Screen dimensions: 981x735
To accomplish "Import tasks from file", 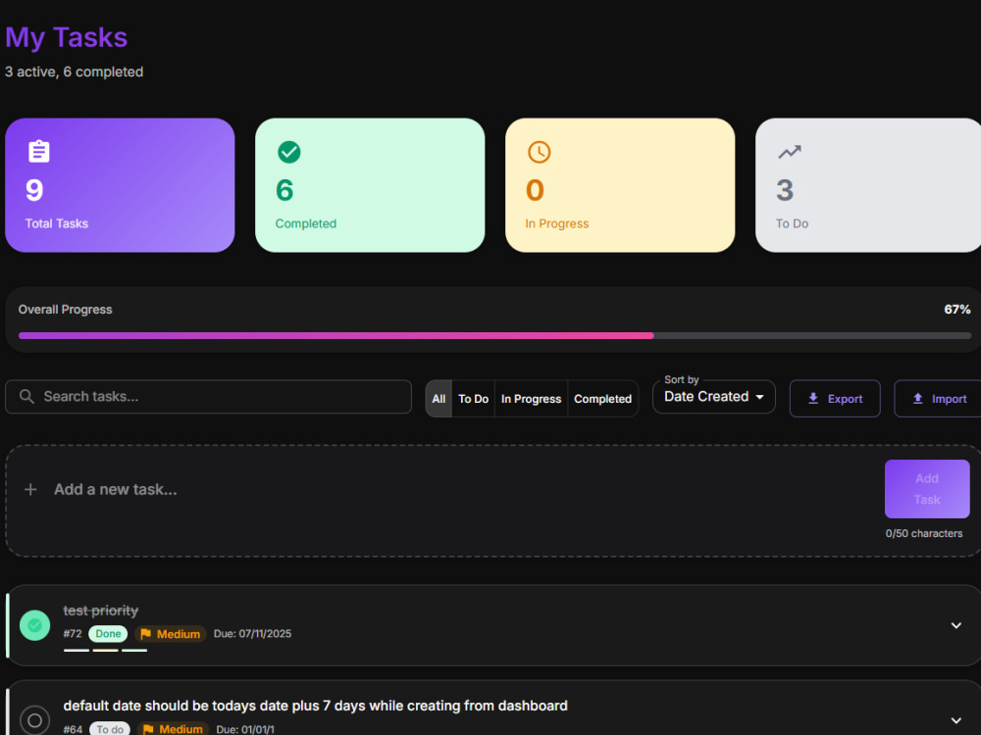I will (938, 399).
